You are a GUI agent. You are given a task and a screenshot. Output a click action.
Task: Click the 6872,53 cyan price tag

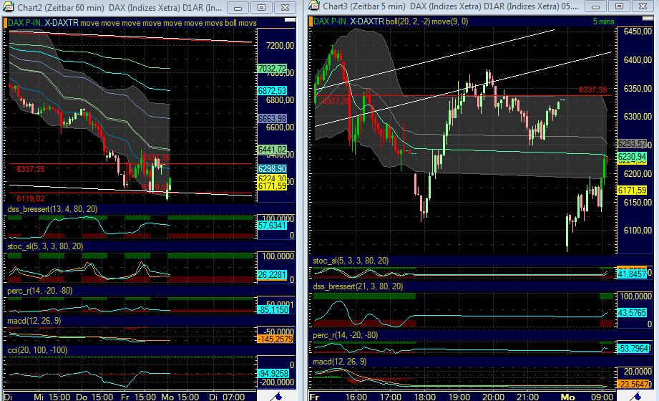272,90
